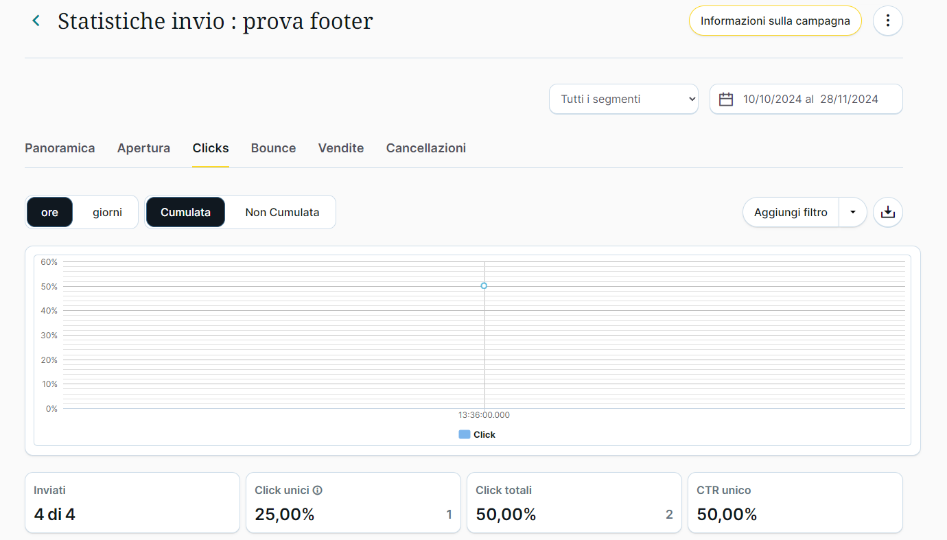Click Informazioni sulla campagna button
The height and width of the screenshot is (540, 947).
tap(775, 21)
